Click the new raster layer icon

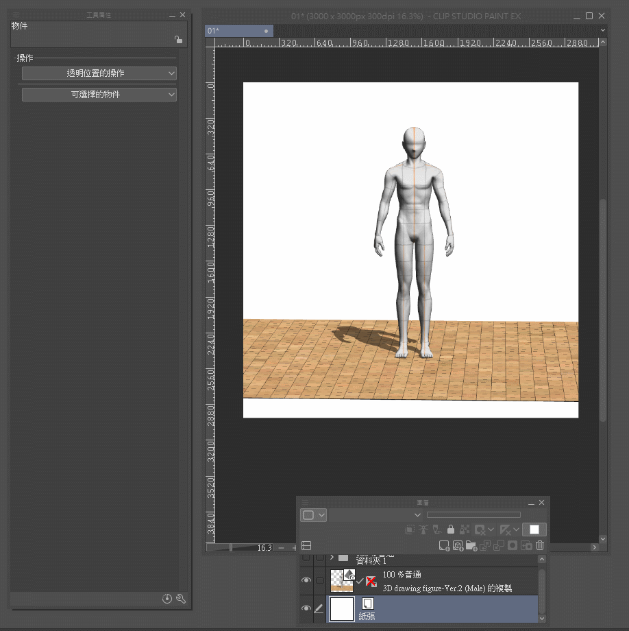(445, 546)
